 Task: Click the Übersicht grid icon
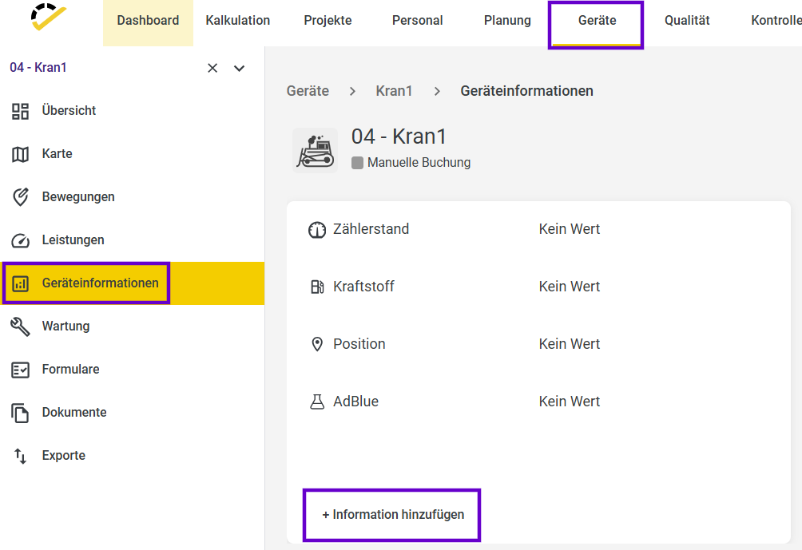click(x=21, y=111)
